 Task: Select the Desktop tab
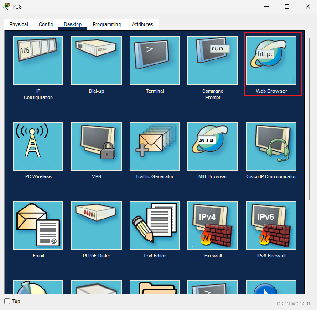pos(73,24)
